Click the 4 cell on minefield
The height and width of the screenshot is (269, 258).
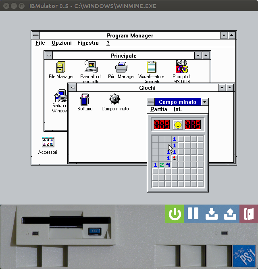click(x=168, y=165)
